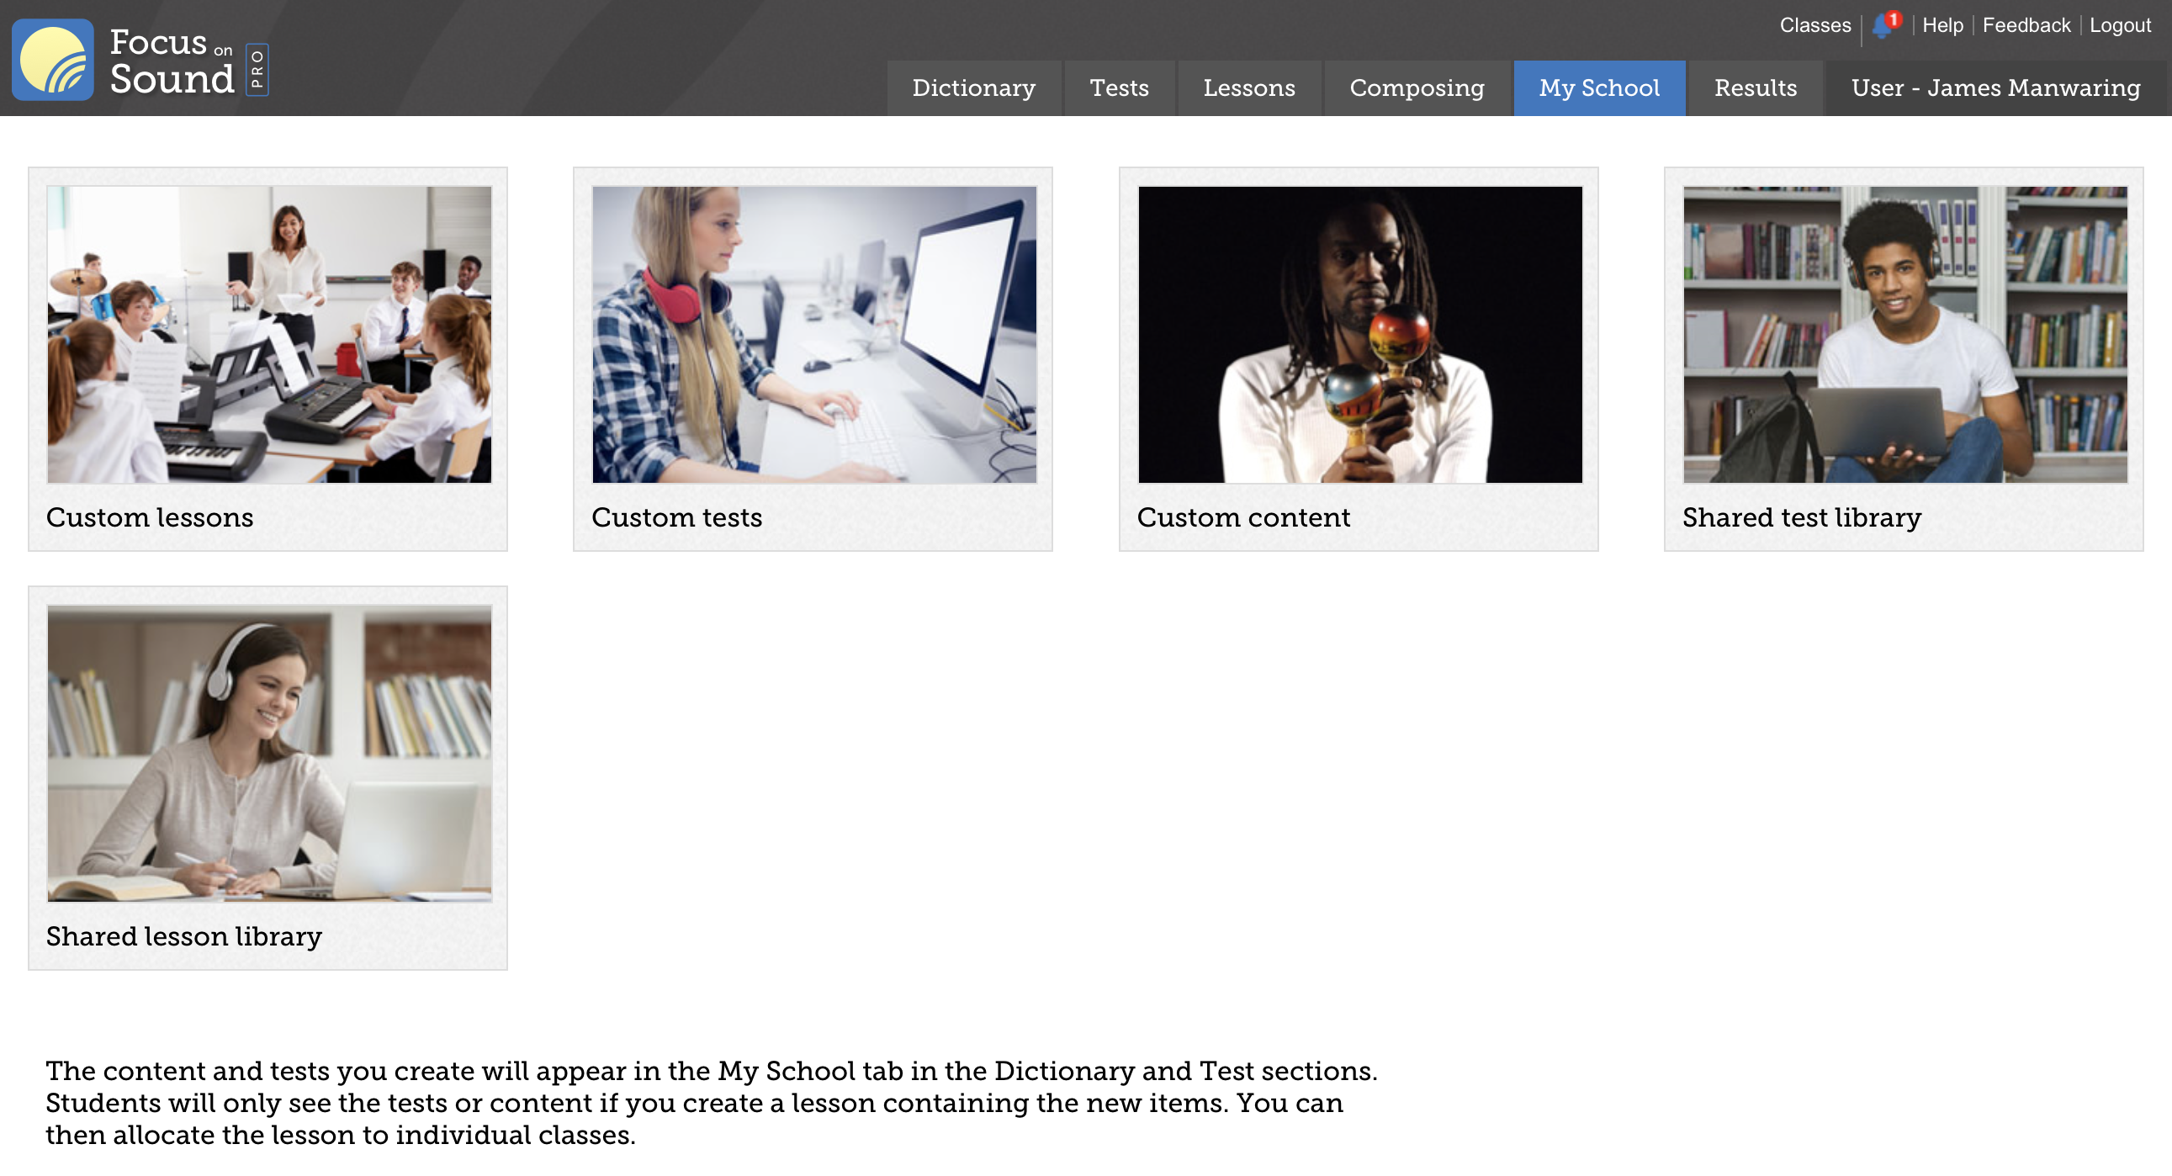2172x1176 pixels.
Task: Click the Classes link
Action: 1814,25
